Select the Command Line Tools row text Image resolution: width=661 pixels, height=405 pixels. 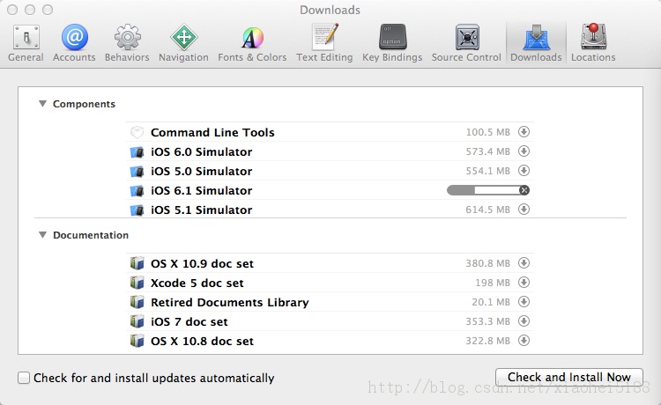click(x=212, y=132)
